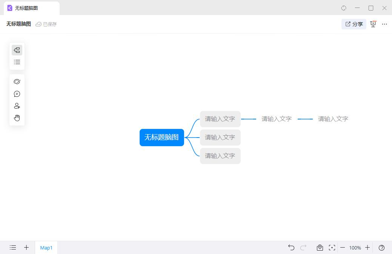
Task: Select the top first-level branch node
Action: (220, 119)
